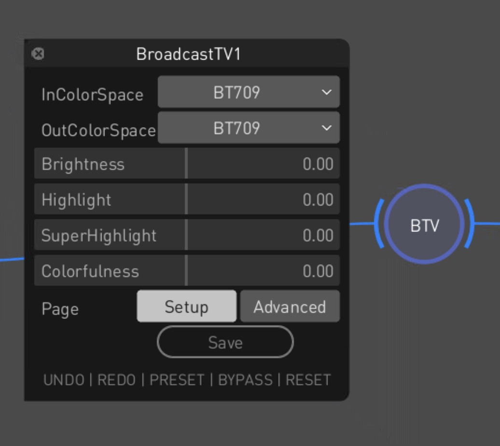Switch to the Advanced page
The image size is (500, 446).
pyautogui.click(x=290, y=307)
